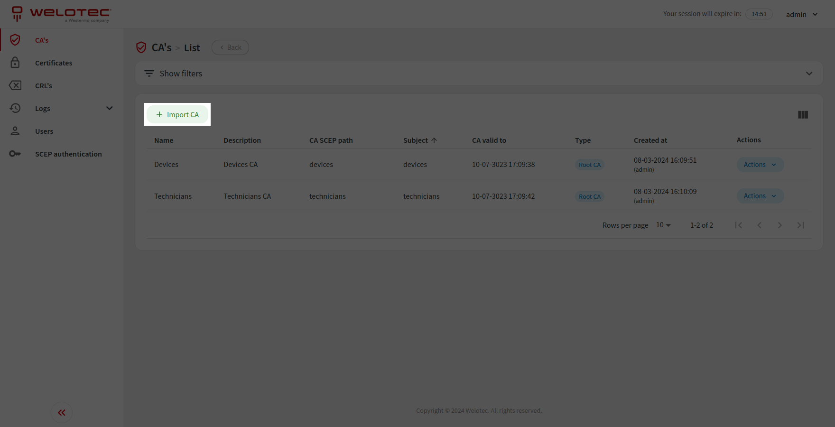
Task: Click the column visibility icon above Actions
Action: coord(803,114)
